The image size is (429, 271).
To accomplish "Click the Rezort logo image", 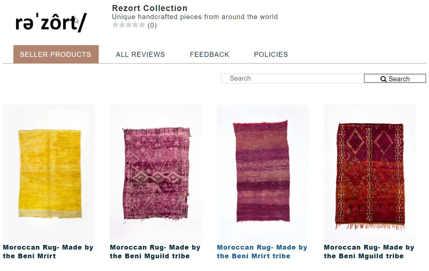I will 51,22.
